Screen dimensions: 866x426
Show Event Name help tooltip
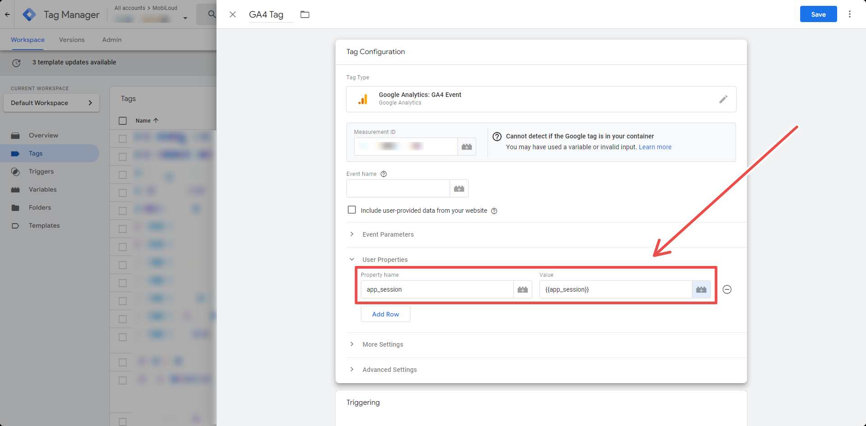384,174
